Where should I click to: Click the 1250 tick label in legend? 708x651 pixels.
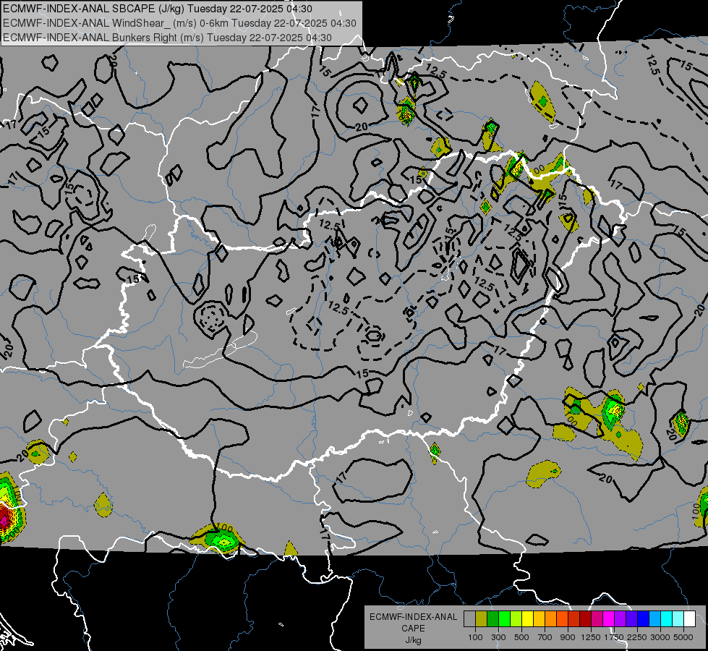coord(591,637)
